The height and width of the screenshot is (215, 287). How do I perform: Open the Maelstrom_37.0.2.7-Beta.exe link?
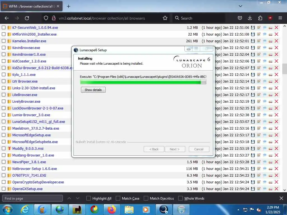(x=36, y=128)
